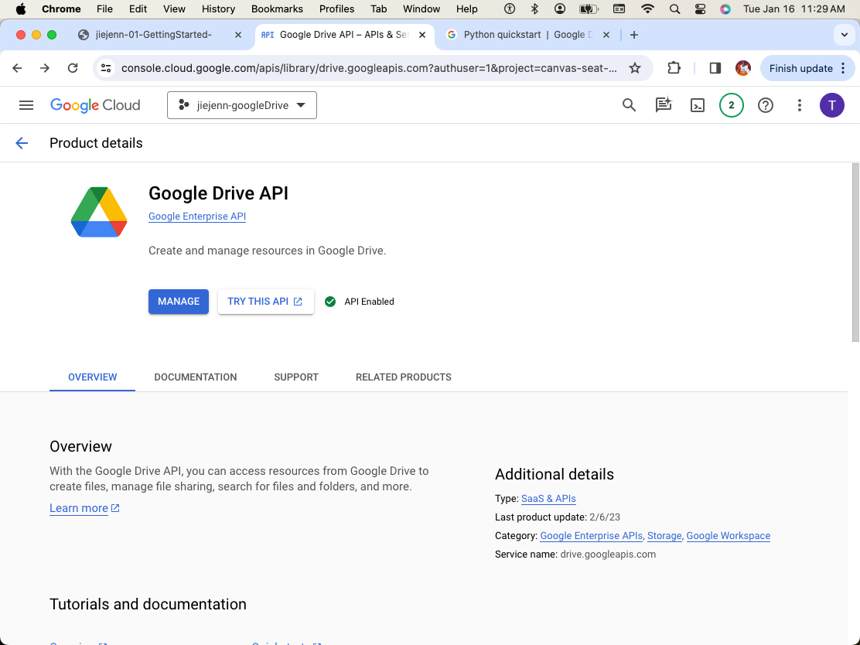Click the MANAGE button

[178, 302]
